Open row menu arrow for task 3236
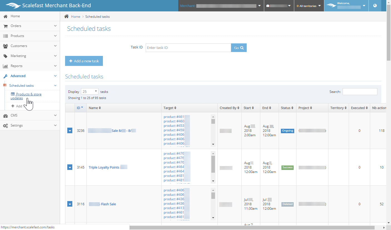 tap(70, 131)
